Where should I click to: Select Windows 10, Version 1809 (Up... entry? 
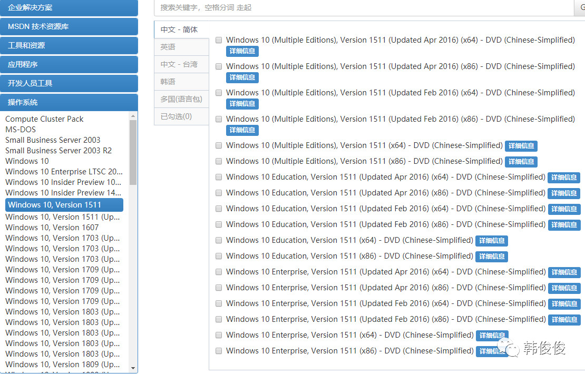tap(63, 365)
